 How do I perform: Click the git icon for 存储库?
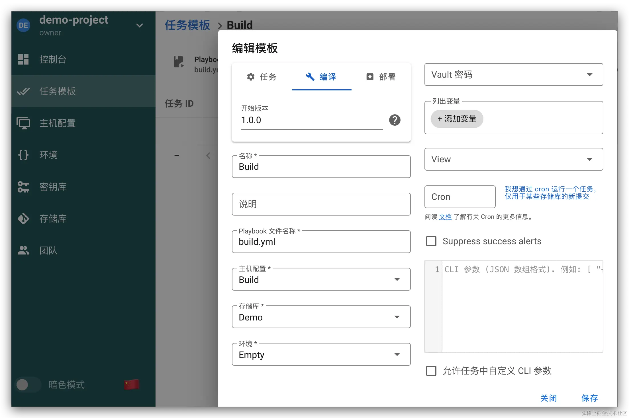(x=23, y=219)
